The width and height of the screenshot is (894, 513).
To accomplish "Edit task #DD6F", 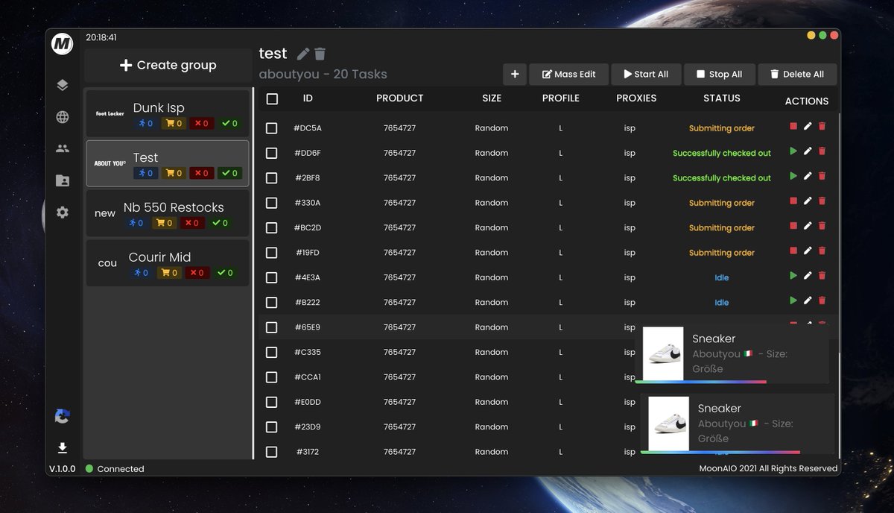I will 808,151.
